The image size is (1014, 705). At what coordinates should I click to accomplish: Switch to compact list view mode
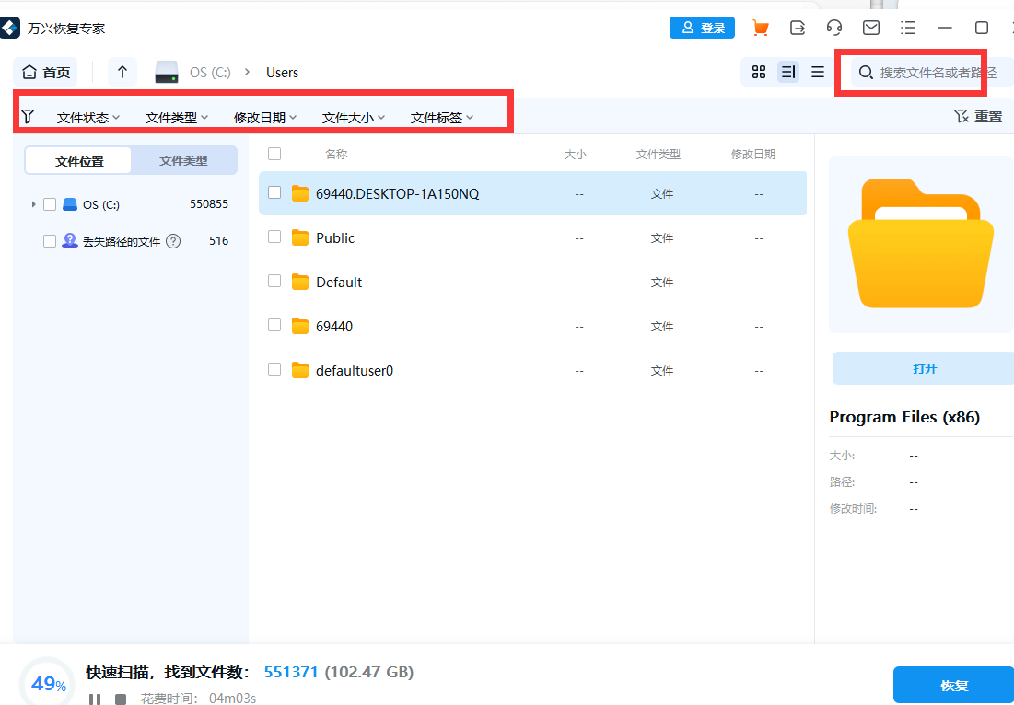click(x=818, y=72)
